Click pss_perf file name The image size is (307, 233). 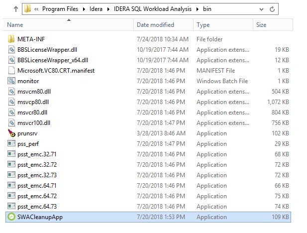click(x=28, y=144)
